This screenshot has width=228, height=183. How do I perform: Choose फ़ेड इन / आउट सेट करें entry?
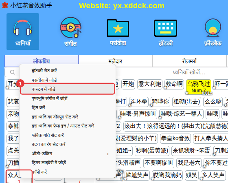point(68,126)
